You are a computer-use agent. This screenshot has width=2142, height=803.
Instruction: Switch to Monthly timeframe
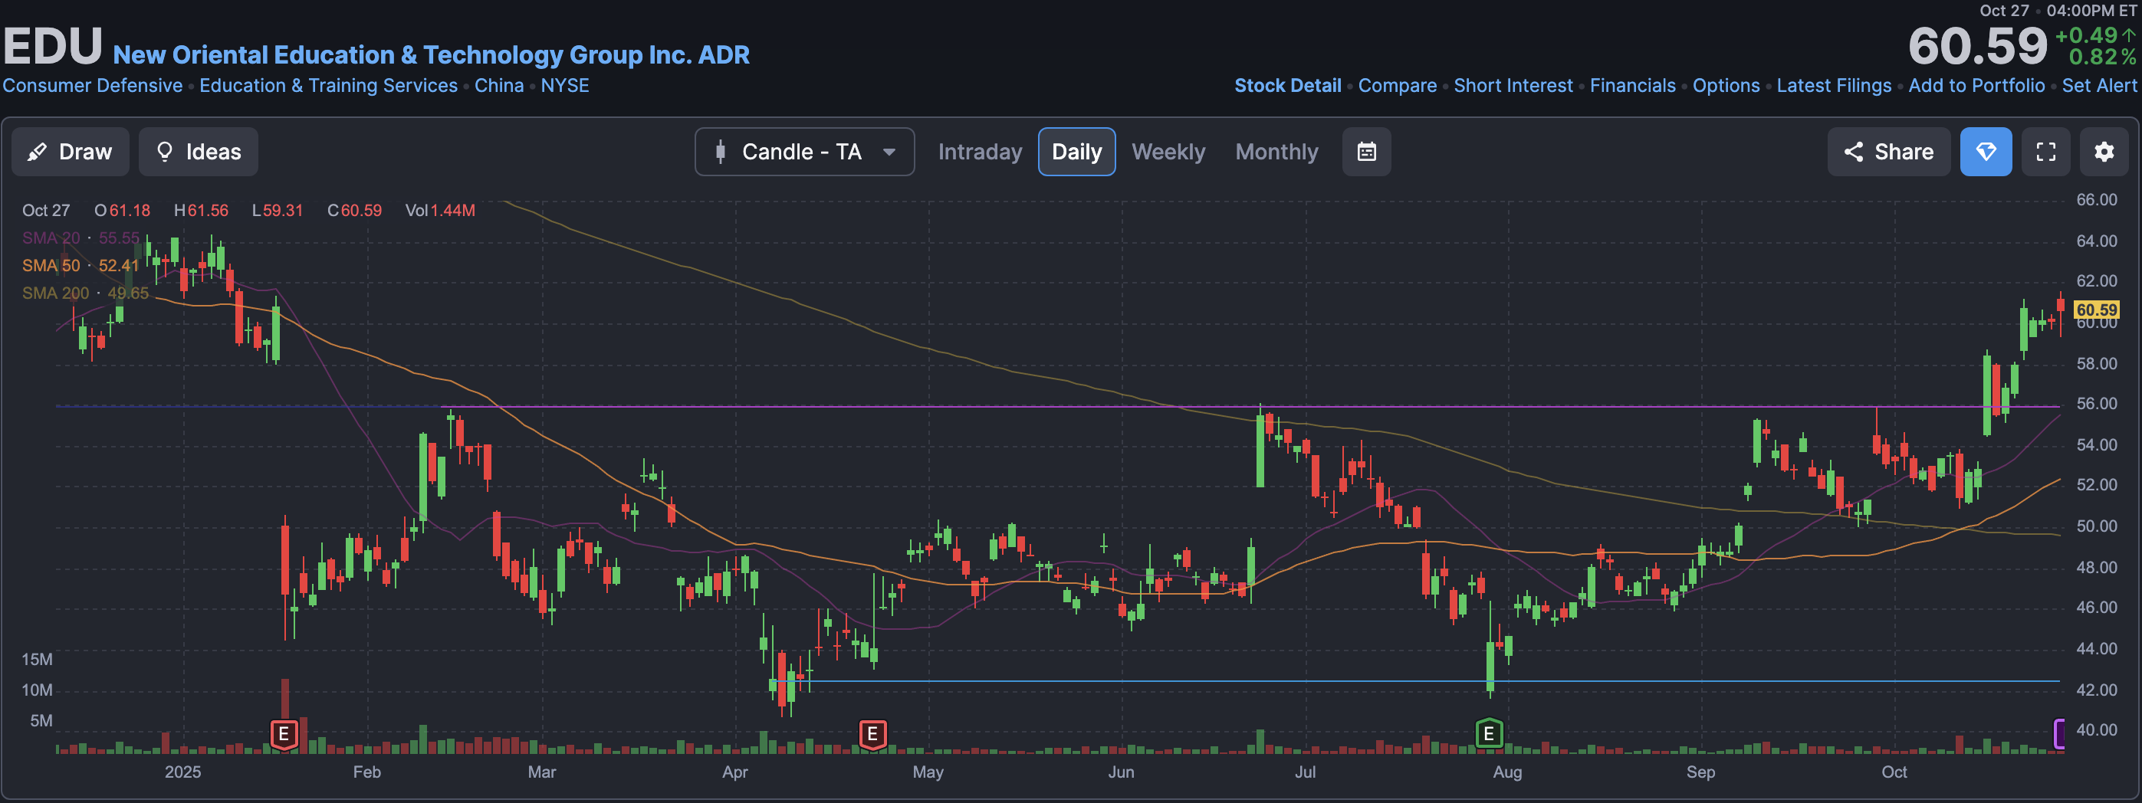[1276, 152]
